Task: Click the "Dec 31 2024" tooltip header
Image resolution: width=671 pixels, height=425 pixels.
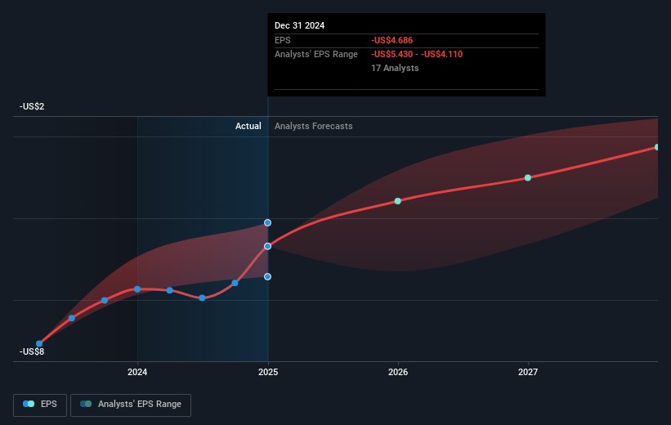Action: point(300,25)
